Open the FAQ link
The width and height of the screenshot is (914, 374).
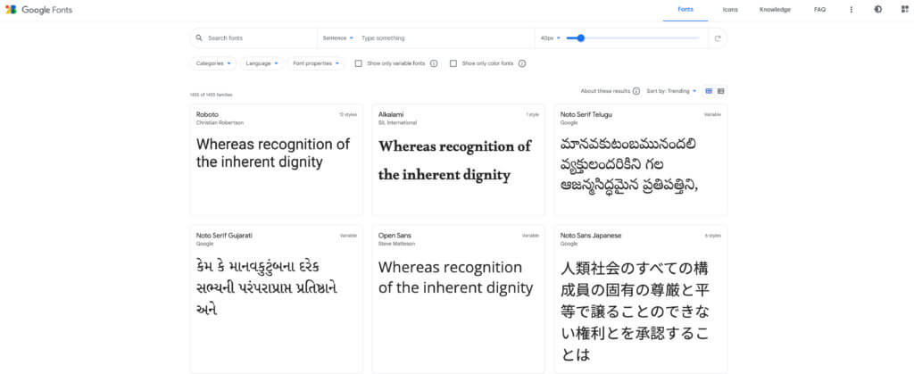click(819, 9)
